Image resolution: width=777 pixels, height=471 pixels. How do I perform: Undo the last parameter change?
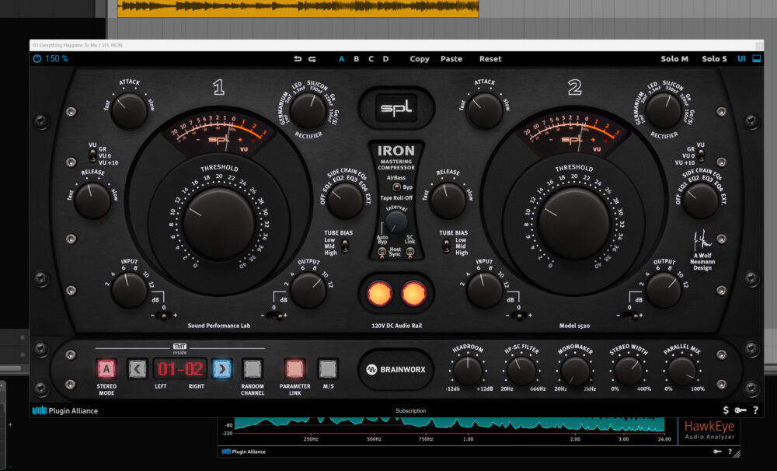[298, 59]
